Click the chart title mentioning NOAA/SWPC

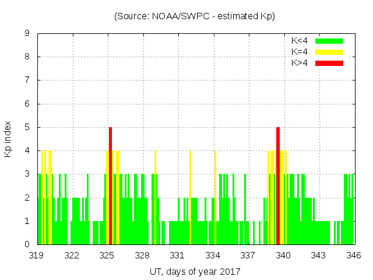tap(195, 16)
